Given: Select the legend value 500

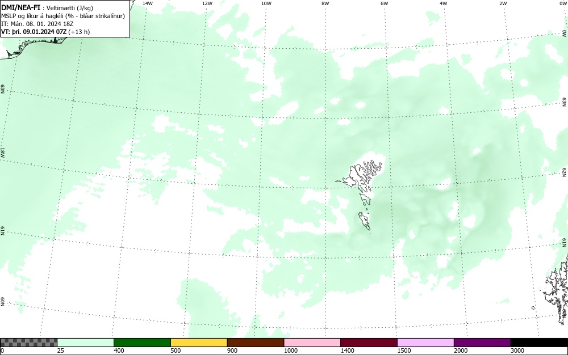Looking at the screenshot, I should coord(176,350).
